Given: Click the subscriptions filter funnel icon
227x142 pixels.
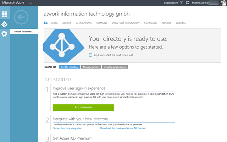Looking at the screenshot, I should pyautogui.click(x=181, y=2).
